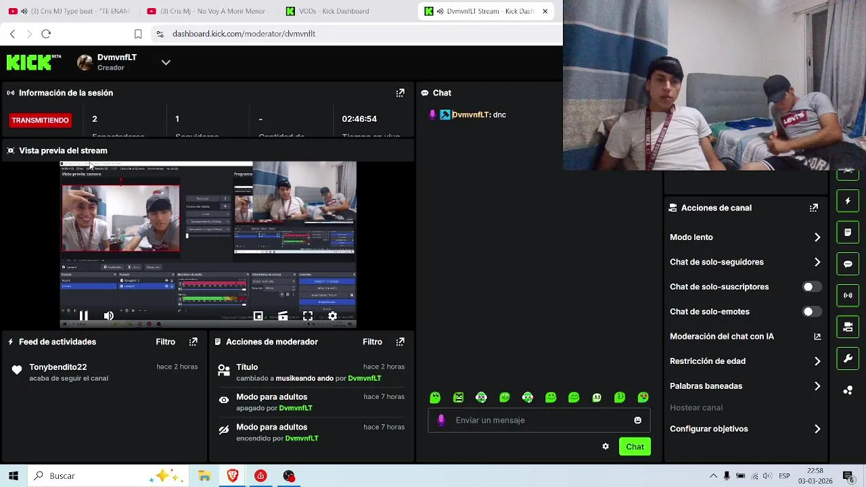
Task: Pop out the Acciones de canal panel
Action: pos(814,208)
